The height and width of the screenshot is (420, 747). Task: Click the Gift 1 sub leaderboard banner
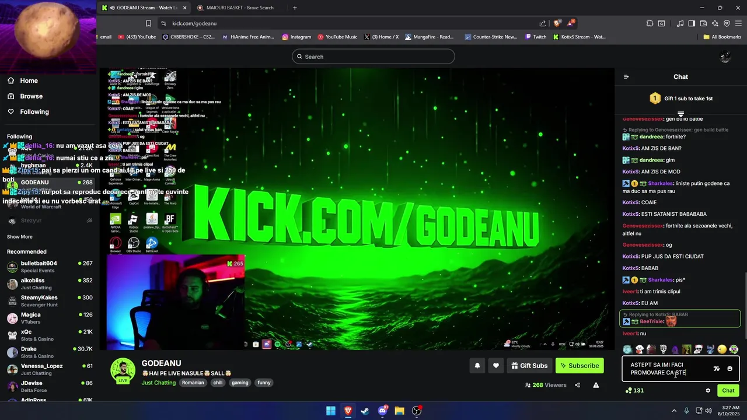coord(681,99)
